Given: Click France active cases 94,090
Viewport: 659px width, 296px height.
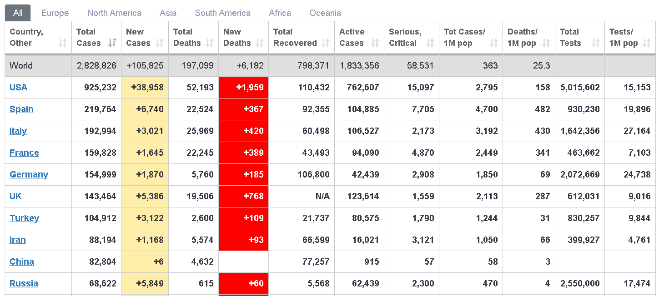Looking at the screenshot, I should point(366,153).
